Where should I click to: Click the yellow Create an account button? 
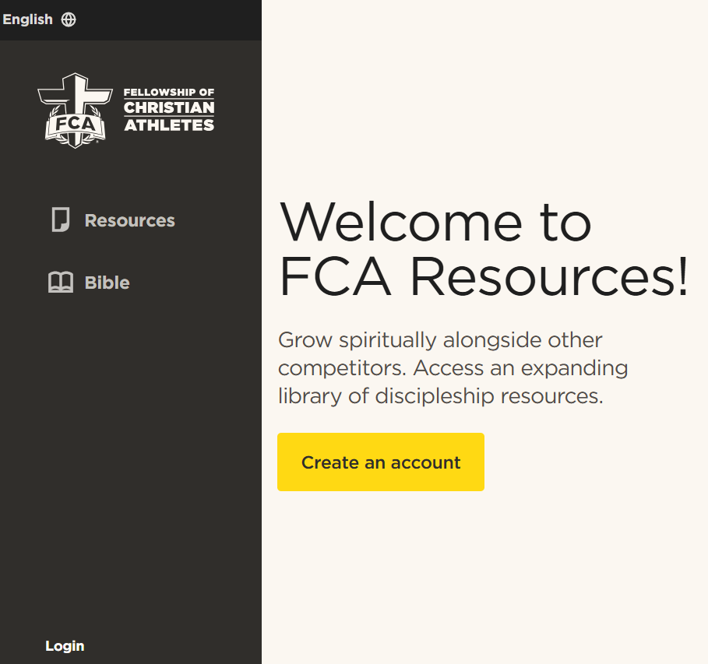click(381, 462)
